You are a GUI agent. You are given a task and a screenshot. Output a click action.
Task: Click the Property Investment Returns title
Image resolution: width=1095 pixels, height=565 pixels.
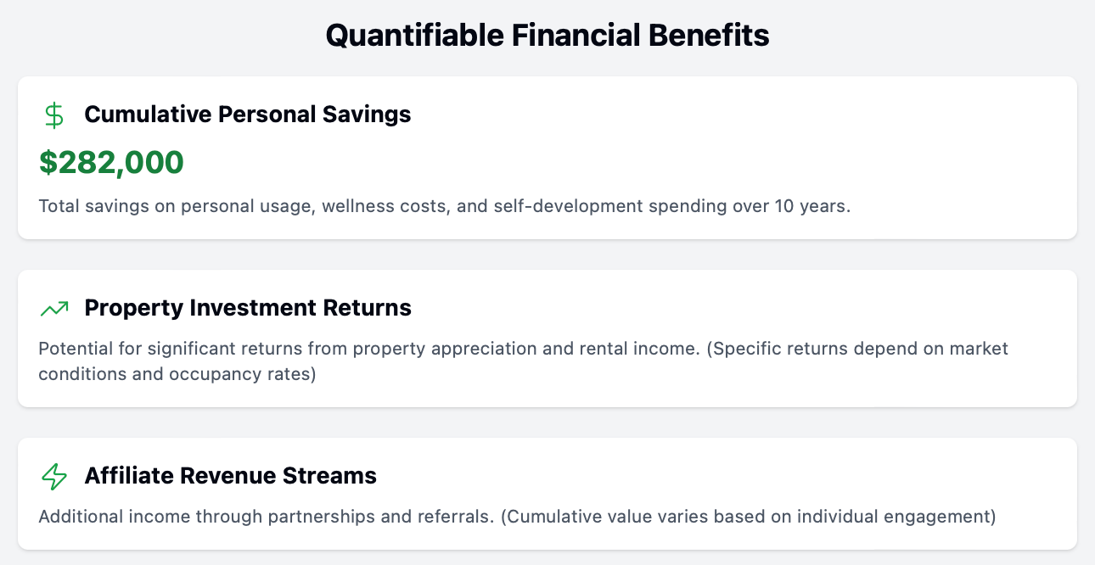[248, 308]
